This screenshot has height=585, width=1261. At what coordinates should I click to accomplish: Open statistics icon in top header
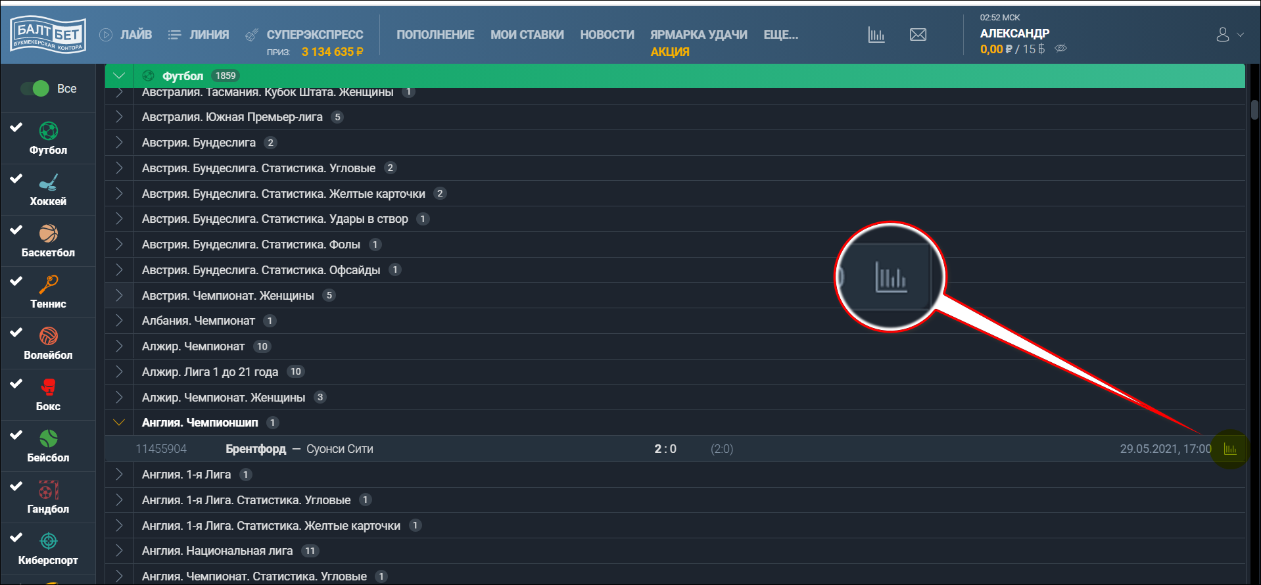tap(876, 35)
